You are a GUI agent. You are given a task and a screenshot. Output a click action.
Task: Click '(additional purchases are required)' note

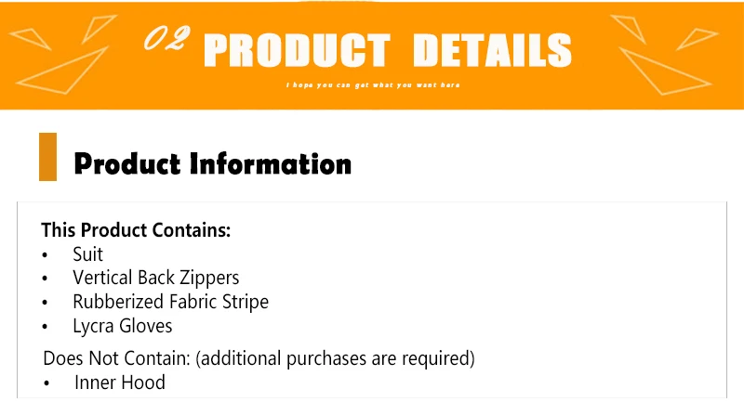[x=335, y=358]
